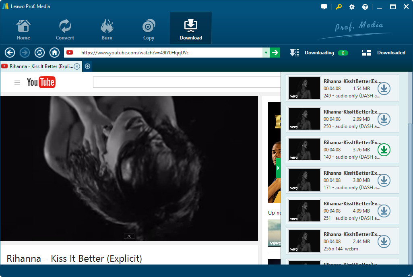Open the settings gear icon

[x=352, y=7]
